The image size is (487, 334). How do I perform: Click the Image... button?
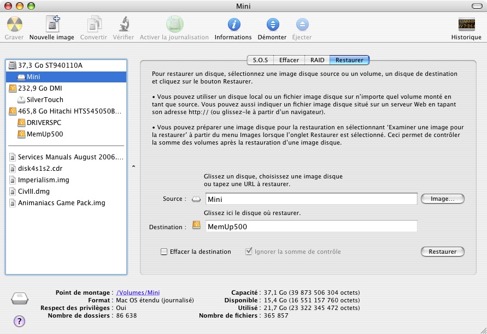tap(442, 199)
